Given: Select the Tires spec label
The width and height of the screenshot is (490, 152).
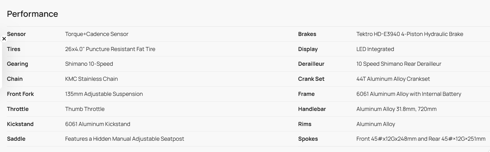Looking at the screenshot, I should (13, 49).
